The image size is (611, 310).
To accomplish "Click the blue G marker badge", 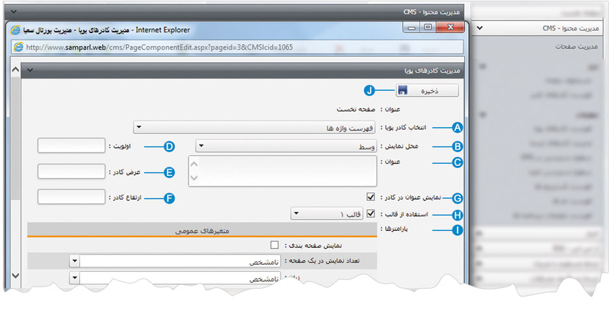I will [x=457, y=197].
